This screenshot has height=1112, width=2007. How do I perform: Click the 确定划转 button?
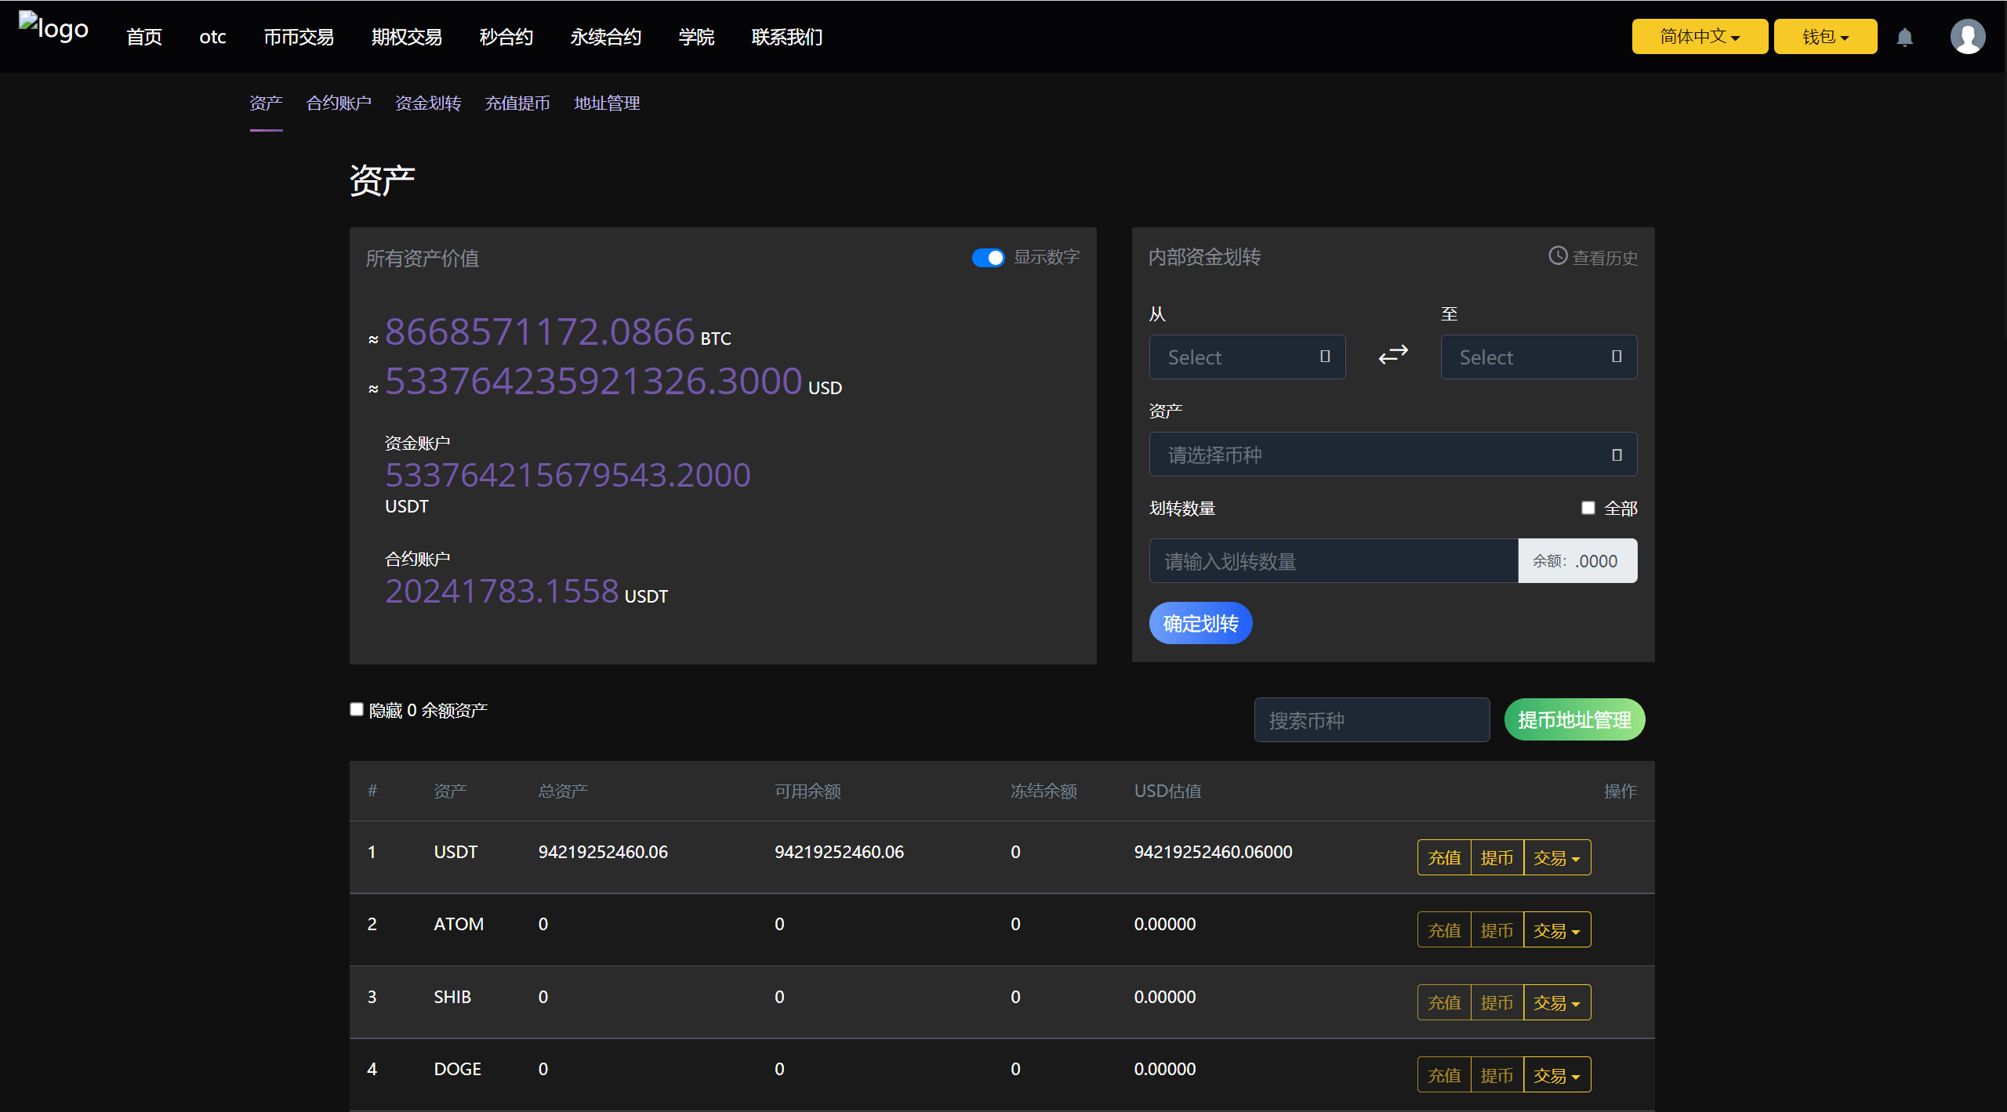[1200, 624]
